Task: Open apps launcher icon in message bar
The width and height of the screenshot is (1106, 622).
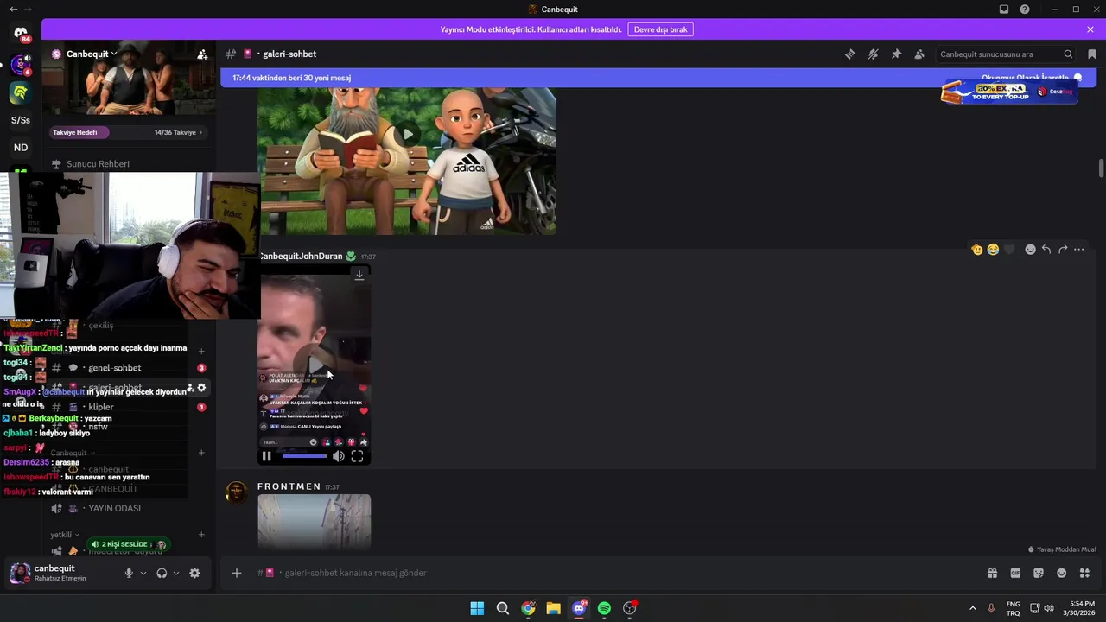Action: point(1084,573)
